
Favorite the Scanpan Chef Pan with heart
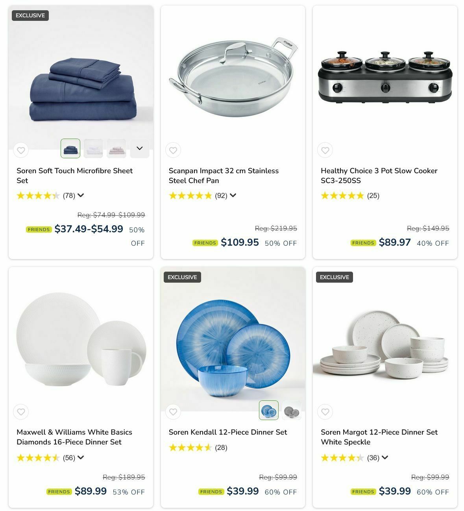click(x=173, y=150)
